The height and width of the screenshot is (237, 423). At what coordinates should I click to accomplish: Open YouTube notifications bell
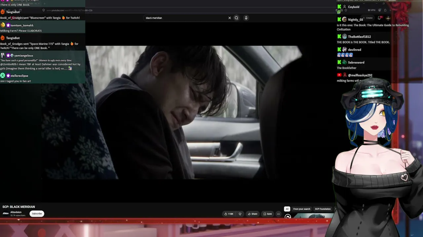tap(380, 18)
